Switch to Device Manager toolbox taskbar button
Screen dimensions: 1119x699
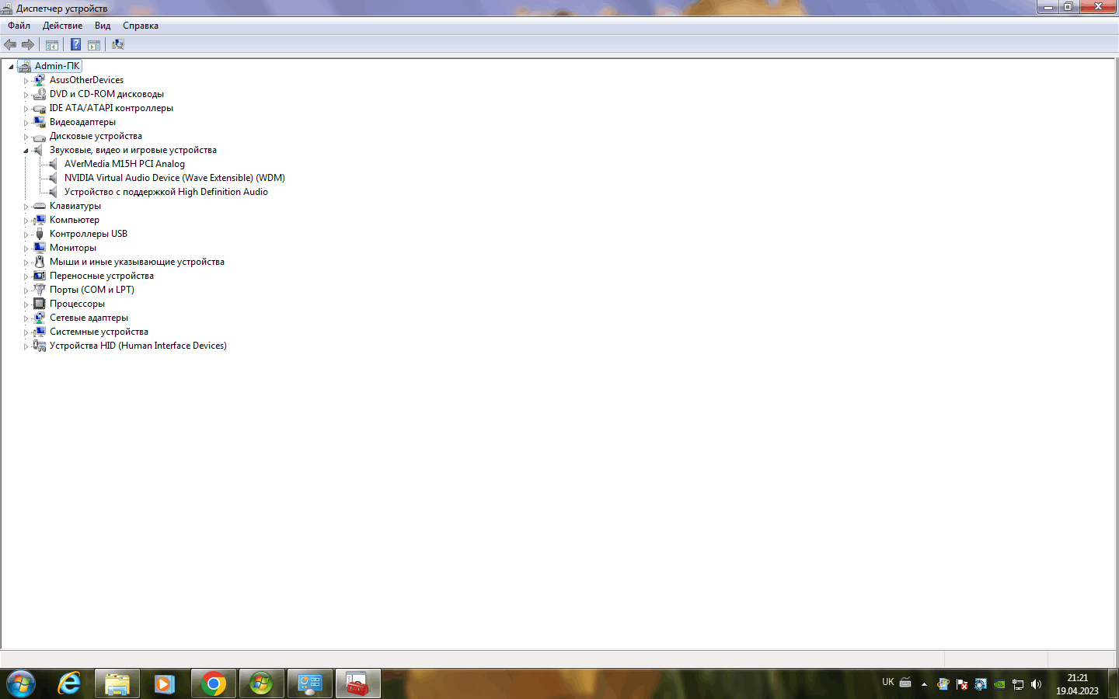pyautogui.click(x=358, y=684)
